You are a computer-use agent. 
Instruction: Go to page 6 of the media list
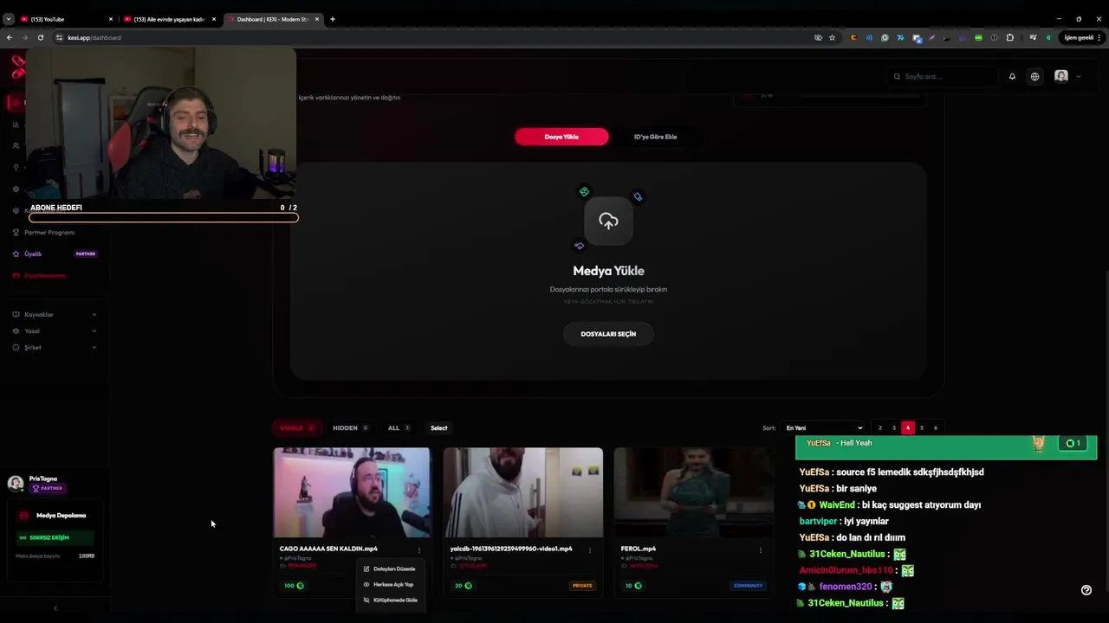pyautogui.click(x=936, y=427)
